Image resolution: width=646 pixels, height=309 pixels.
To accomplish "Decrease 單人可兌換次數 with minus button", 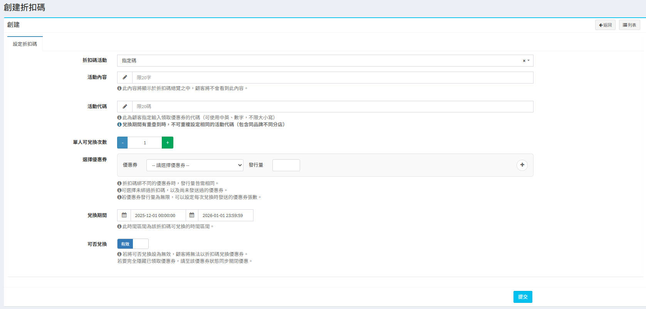I will [x=122, y=143].
